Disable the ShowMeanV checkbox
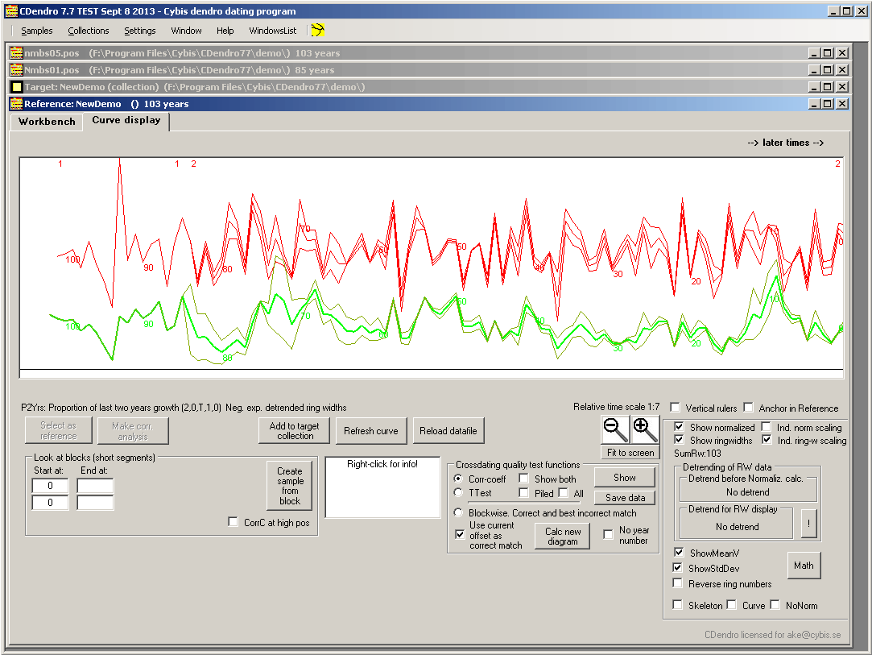Image resolution: width=872 pixels, height=655 pixels. tap(679, 553)
